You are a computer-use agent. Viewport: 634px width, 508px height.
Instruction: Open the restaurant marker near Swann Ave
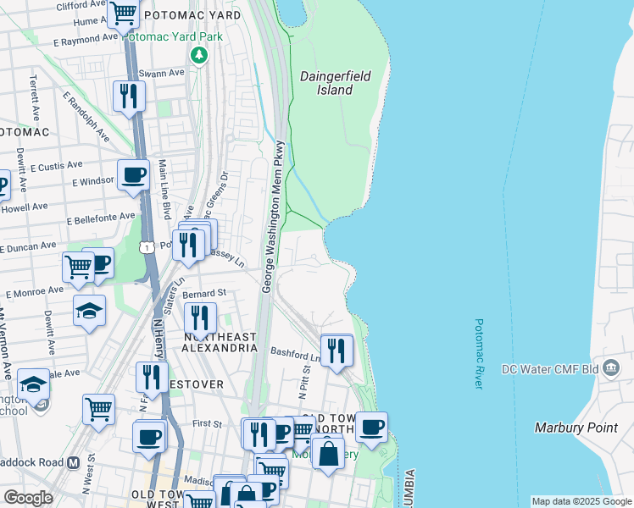129,99
